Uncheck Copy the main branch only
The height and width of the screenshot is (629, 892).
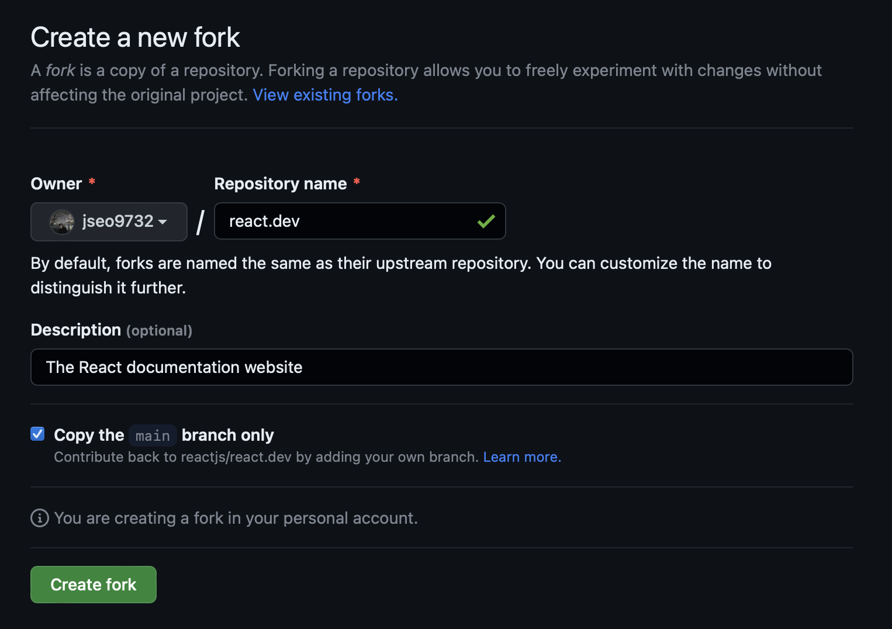click(37, 434)
